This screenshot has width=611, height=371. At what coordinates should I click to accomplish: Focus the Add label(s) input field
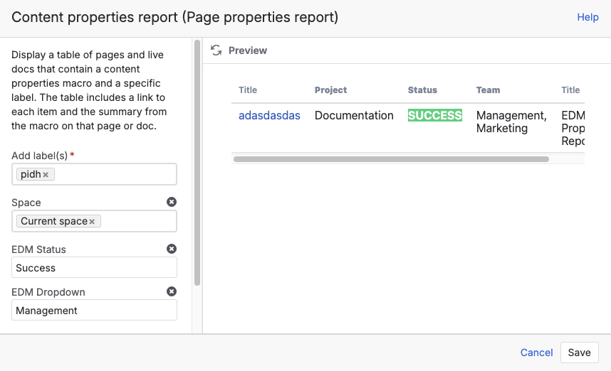pos(94,174)
